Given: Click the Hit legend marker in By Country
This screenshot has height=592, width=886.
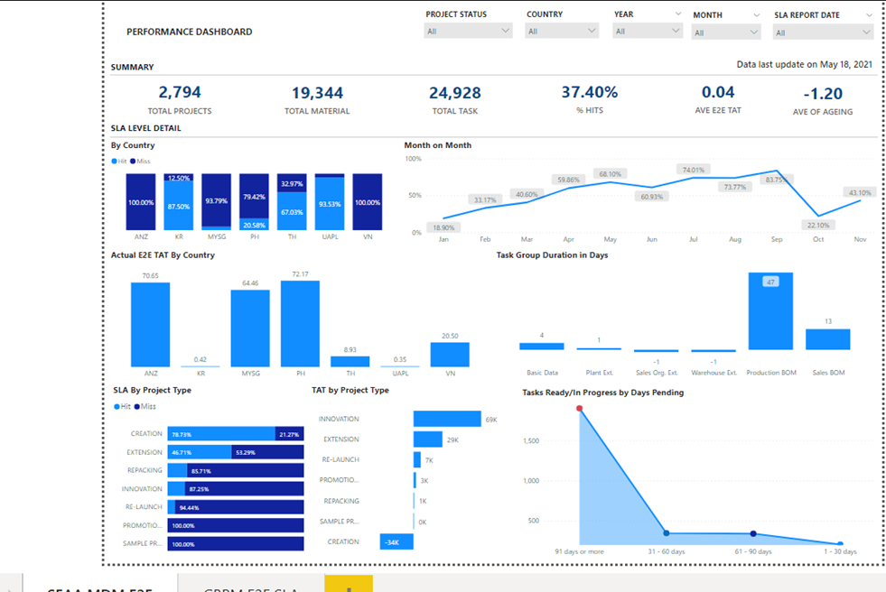Looking at the screenshot, I should (x=114, y=162).
